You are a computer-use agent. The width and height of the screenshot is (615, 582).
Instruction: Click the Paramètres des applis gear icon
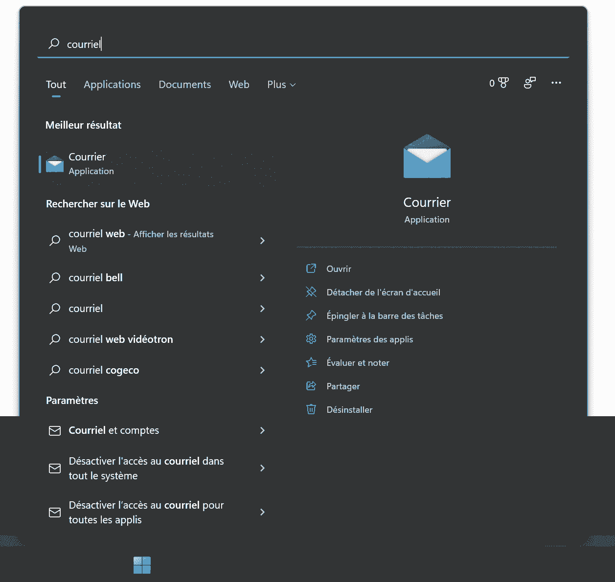[x=311, y=339]
